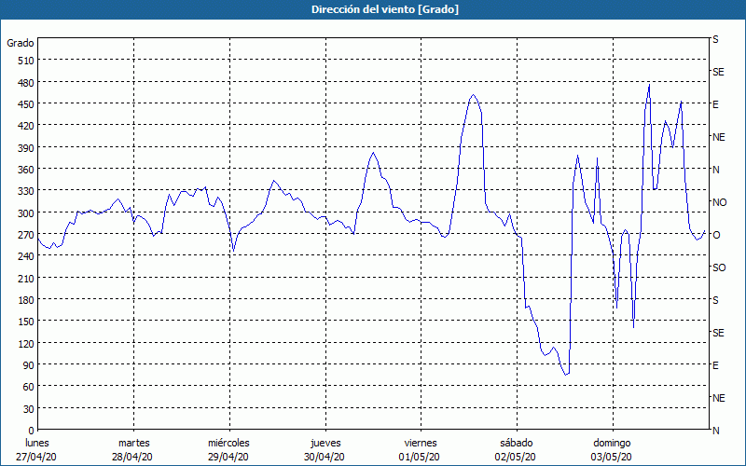This screenshot has height=466, width=746.
Task: Click the 'SO' compass label on right axis
Action: click(x=719, y=267)
